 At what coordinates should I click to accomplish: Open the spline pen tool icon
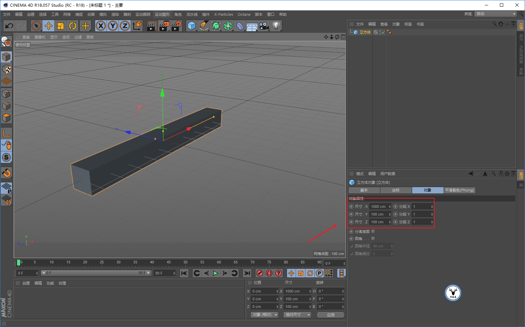[204, 26]
